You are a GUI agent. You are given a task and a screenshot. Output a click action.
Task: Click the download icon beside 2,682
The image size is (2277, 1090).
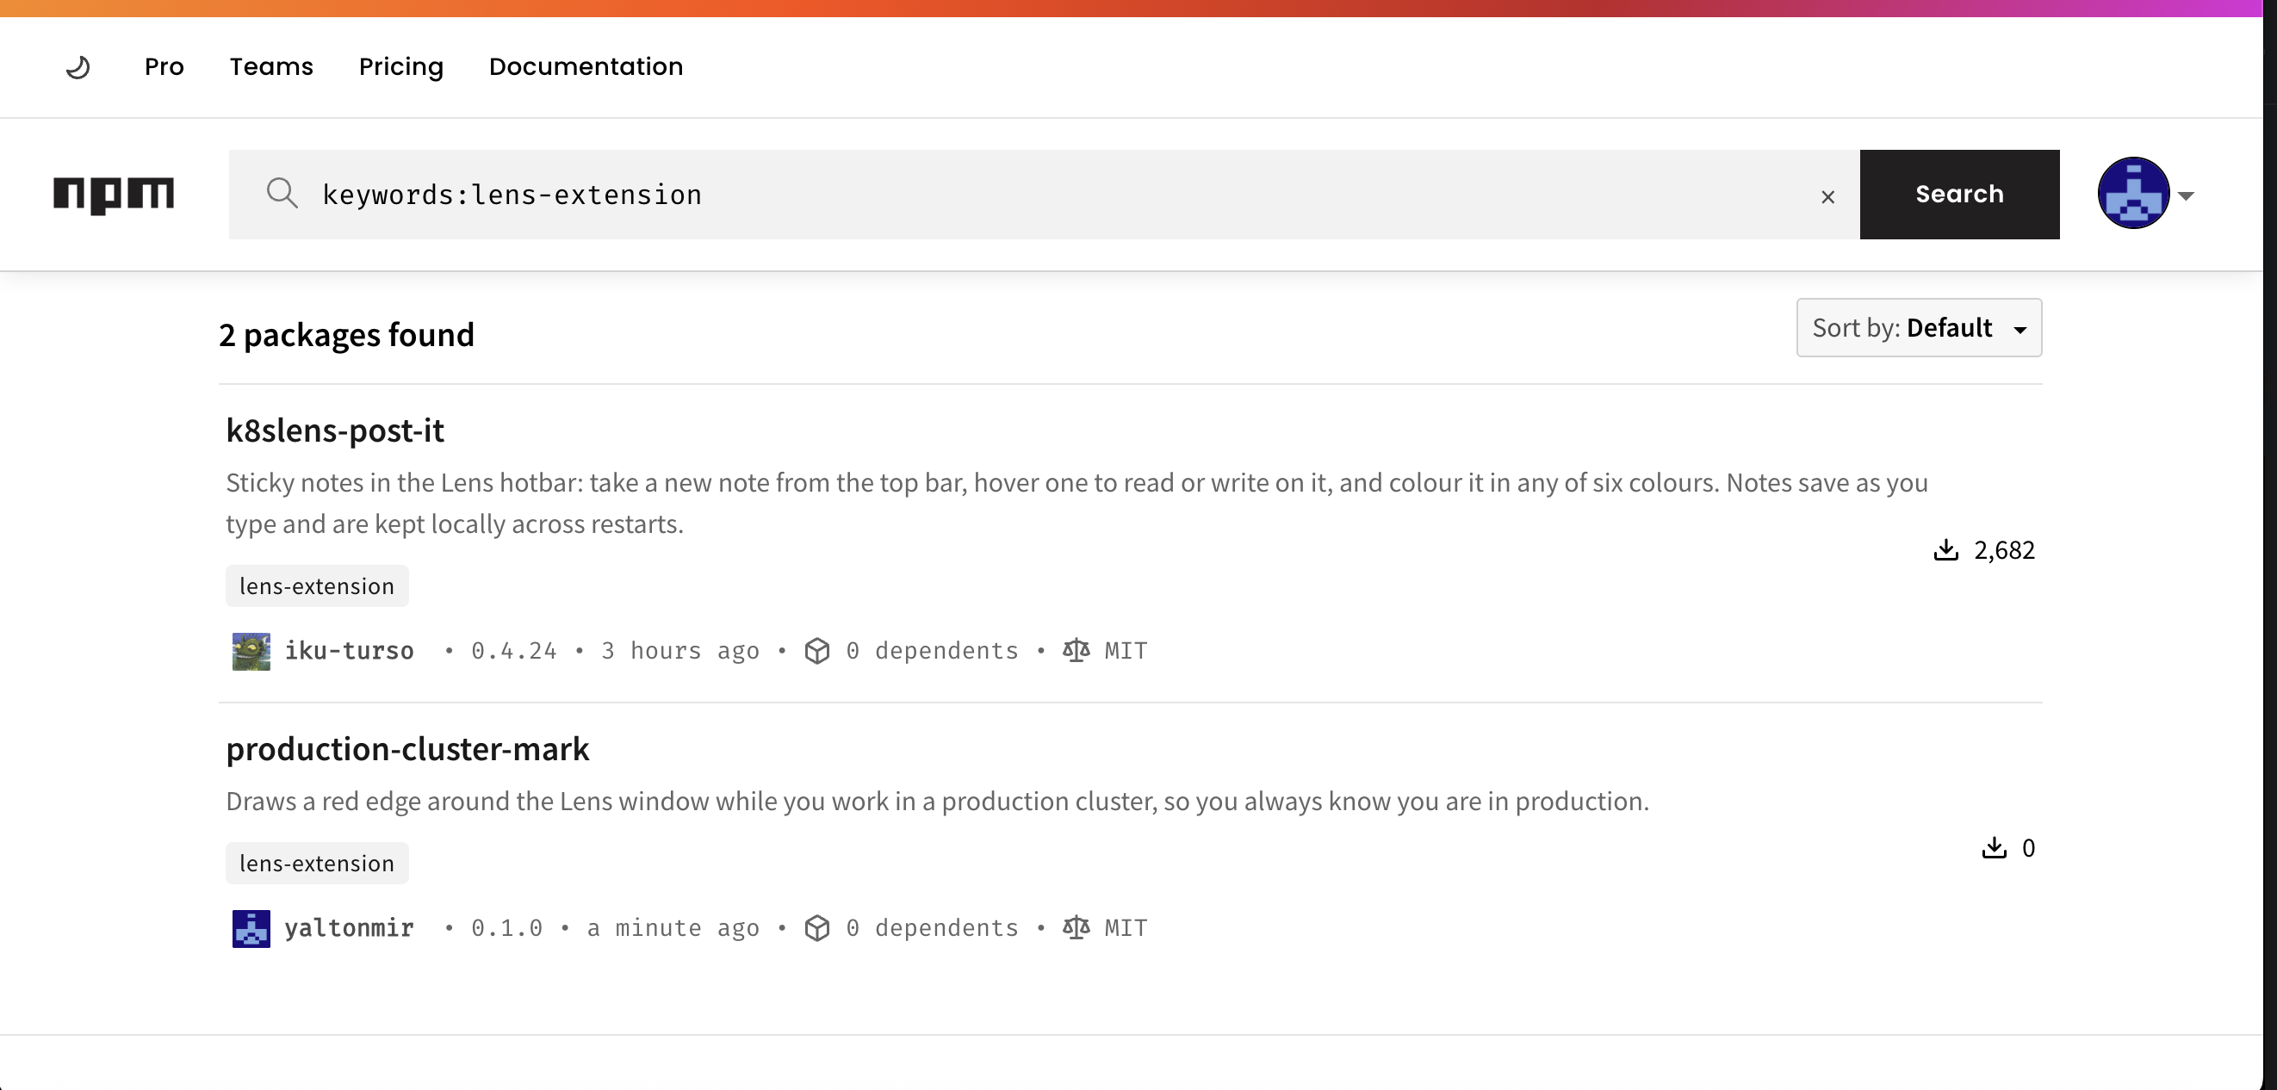1945,550
